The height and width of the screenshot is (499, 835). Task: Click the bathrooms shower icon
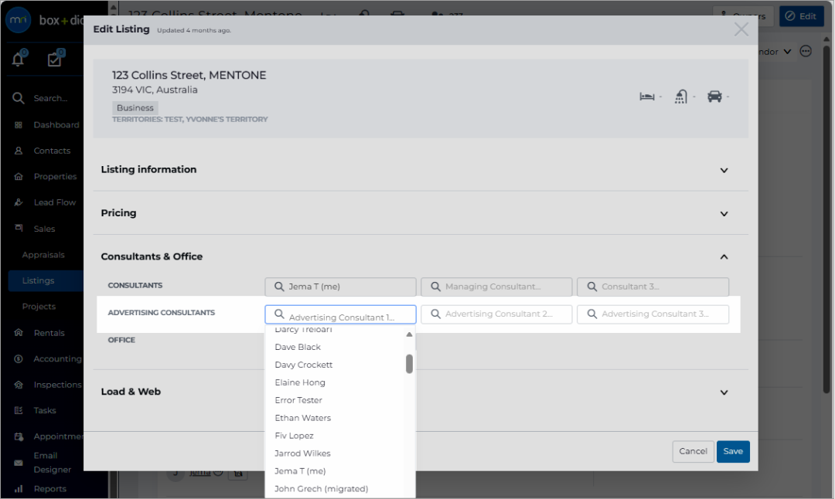(681, 97)
